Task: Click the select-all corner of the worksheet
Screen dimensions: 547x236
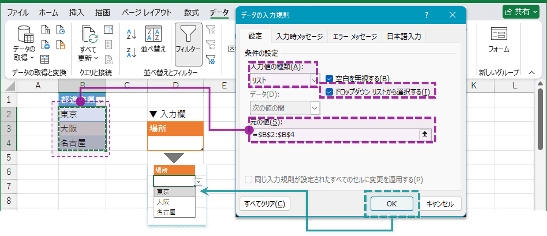Action: click(10, 86)
